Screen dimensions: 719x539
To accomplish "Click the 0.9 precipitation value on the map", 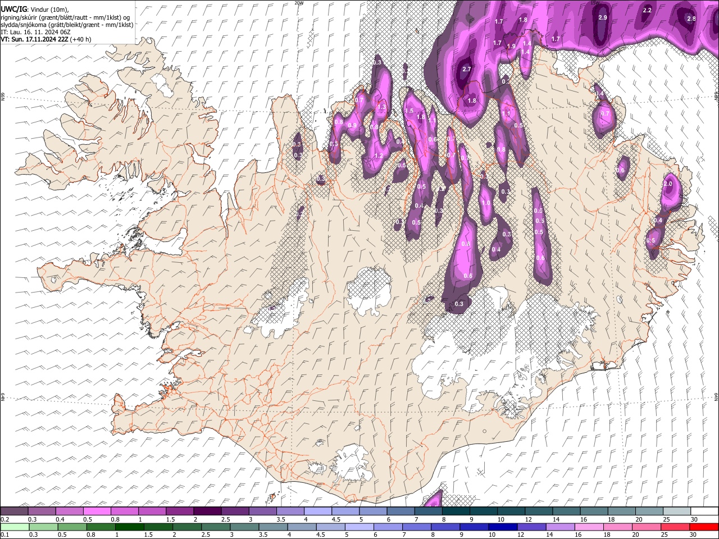I will point(353,125).
